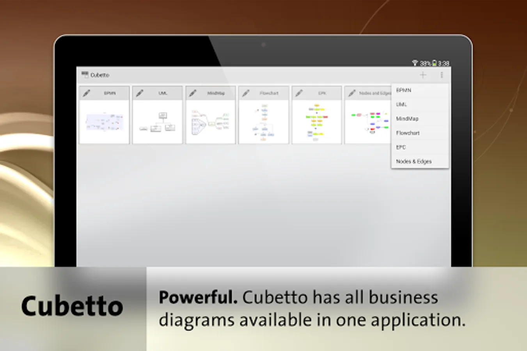Click the "Nodes and Edges" card title text
Viewport: 527px width, 351px height.
(375, 93)
